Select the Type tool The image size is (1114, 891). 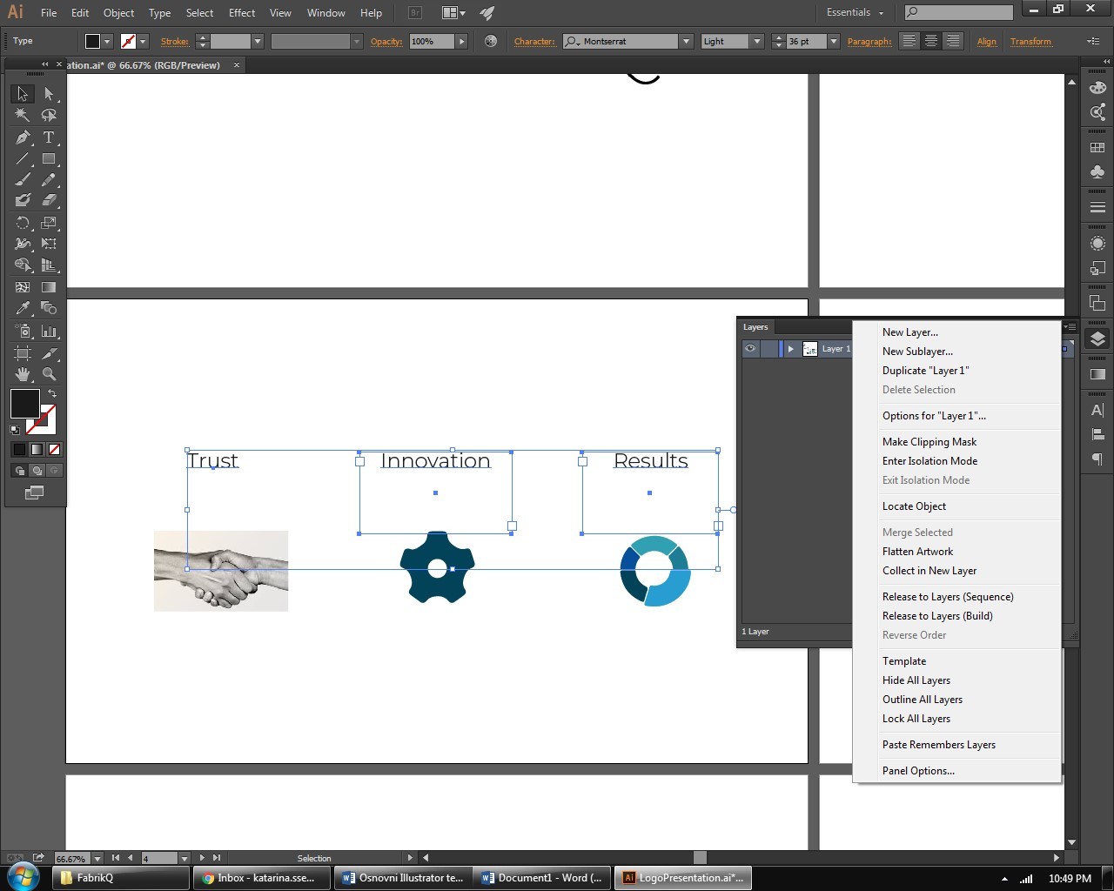click(x=49, y=137)
